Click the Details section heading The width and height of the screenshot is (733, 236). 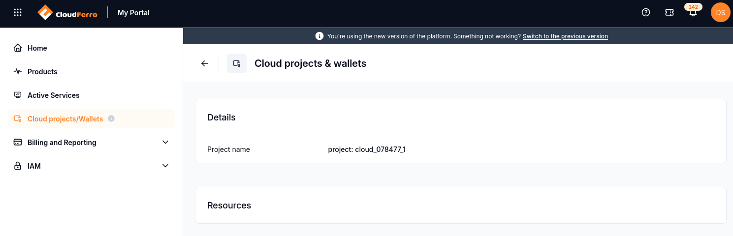pos(222,118)
